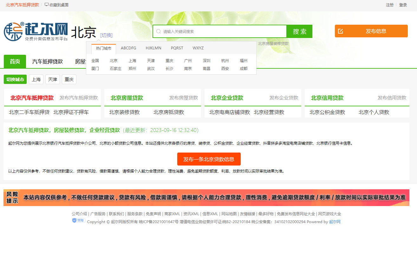Click 发布信用贷款 link
The height and width of the screenshot is (257, 417).
coord(392,98)
